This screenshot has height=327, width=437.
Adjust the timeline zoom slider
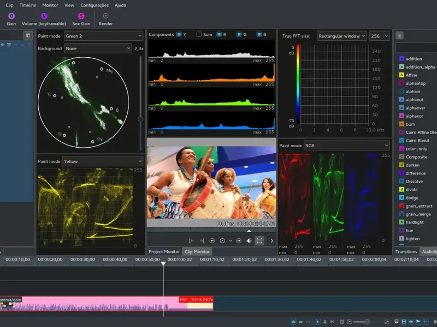pos(367,322)
